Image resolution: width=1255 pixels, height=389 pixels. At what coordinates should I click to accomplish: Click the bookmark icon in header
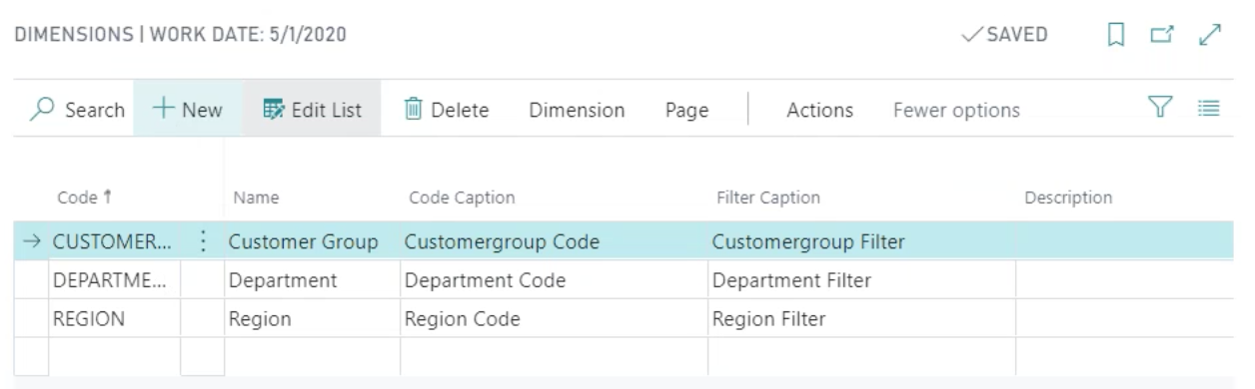coord(1116,35)
